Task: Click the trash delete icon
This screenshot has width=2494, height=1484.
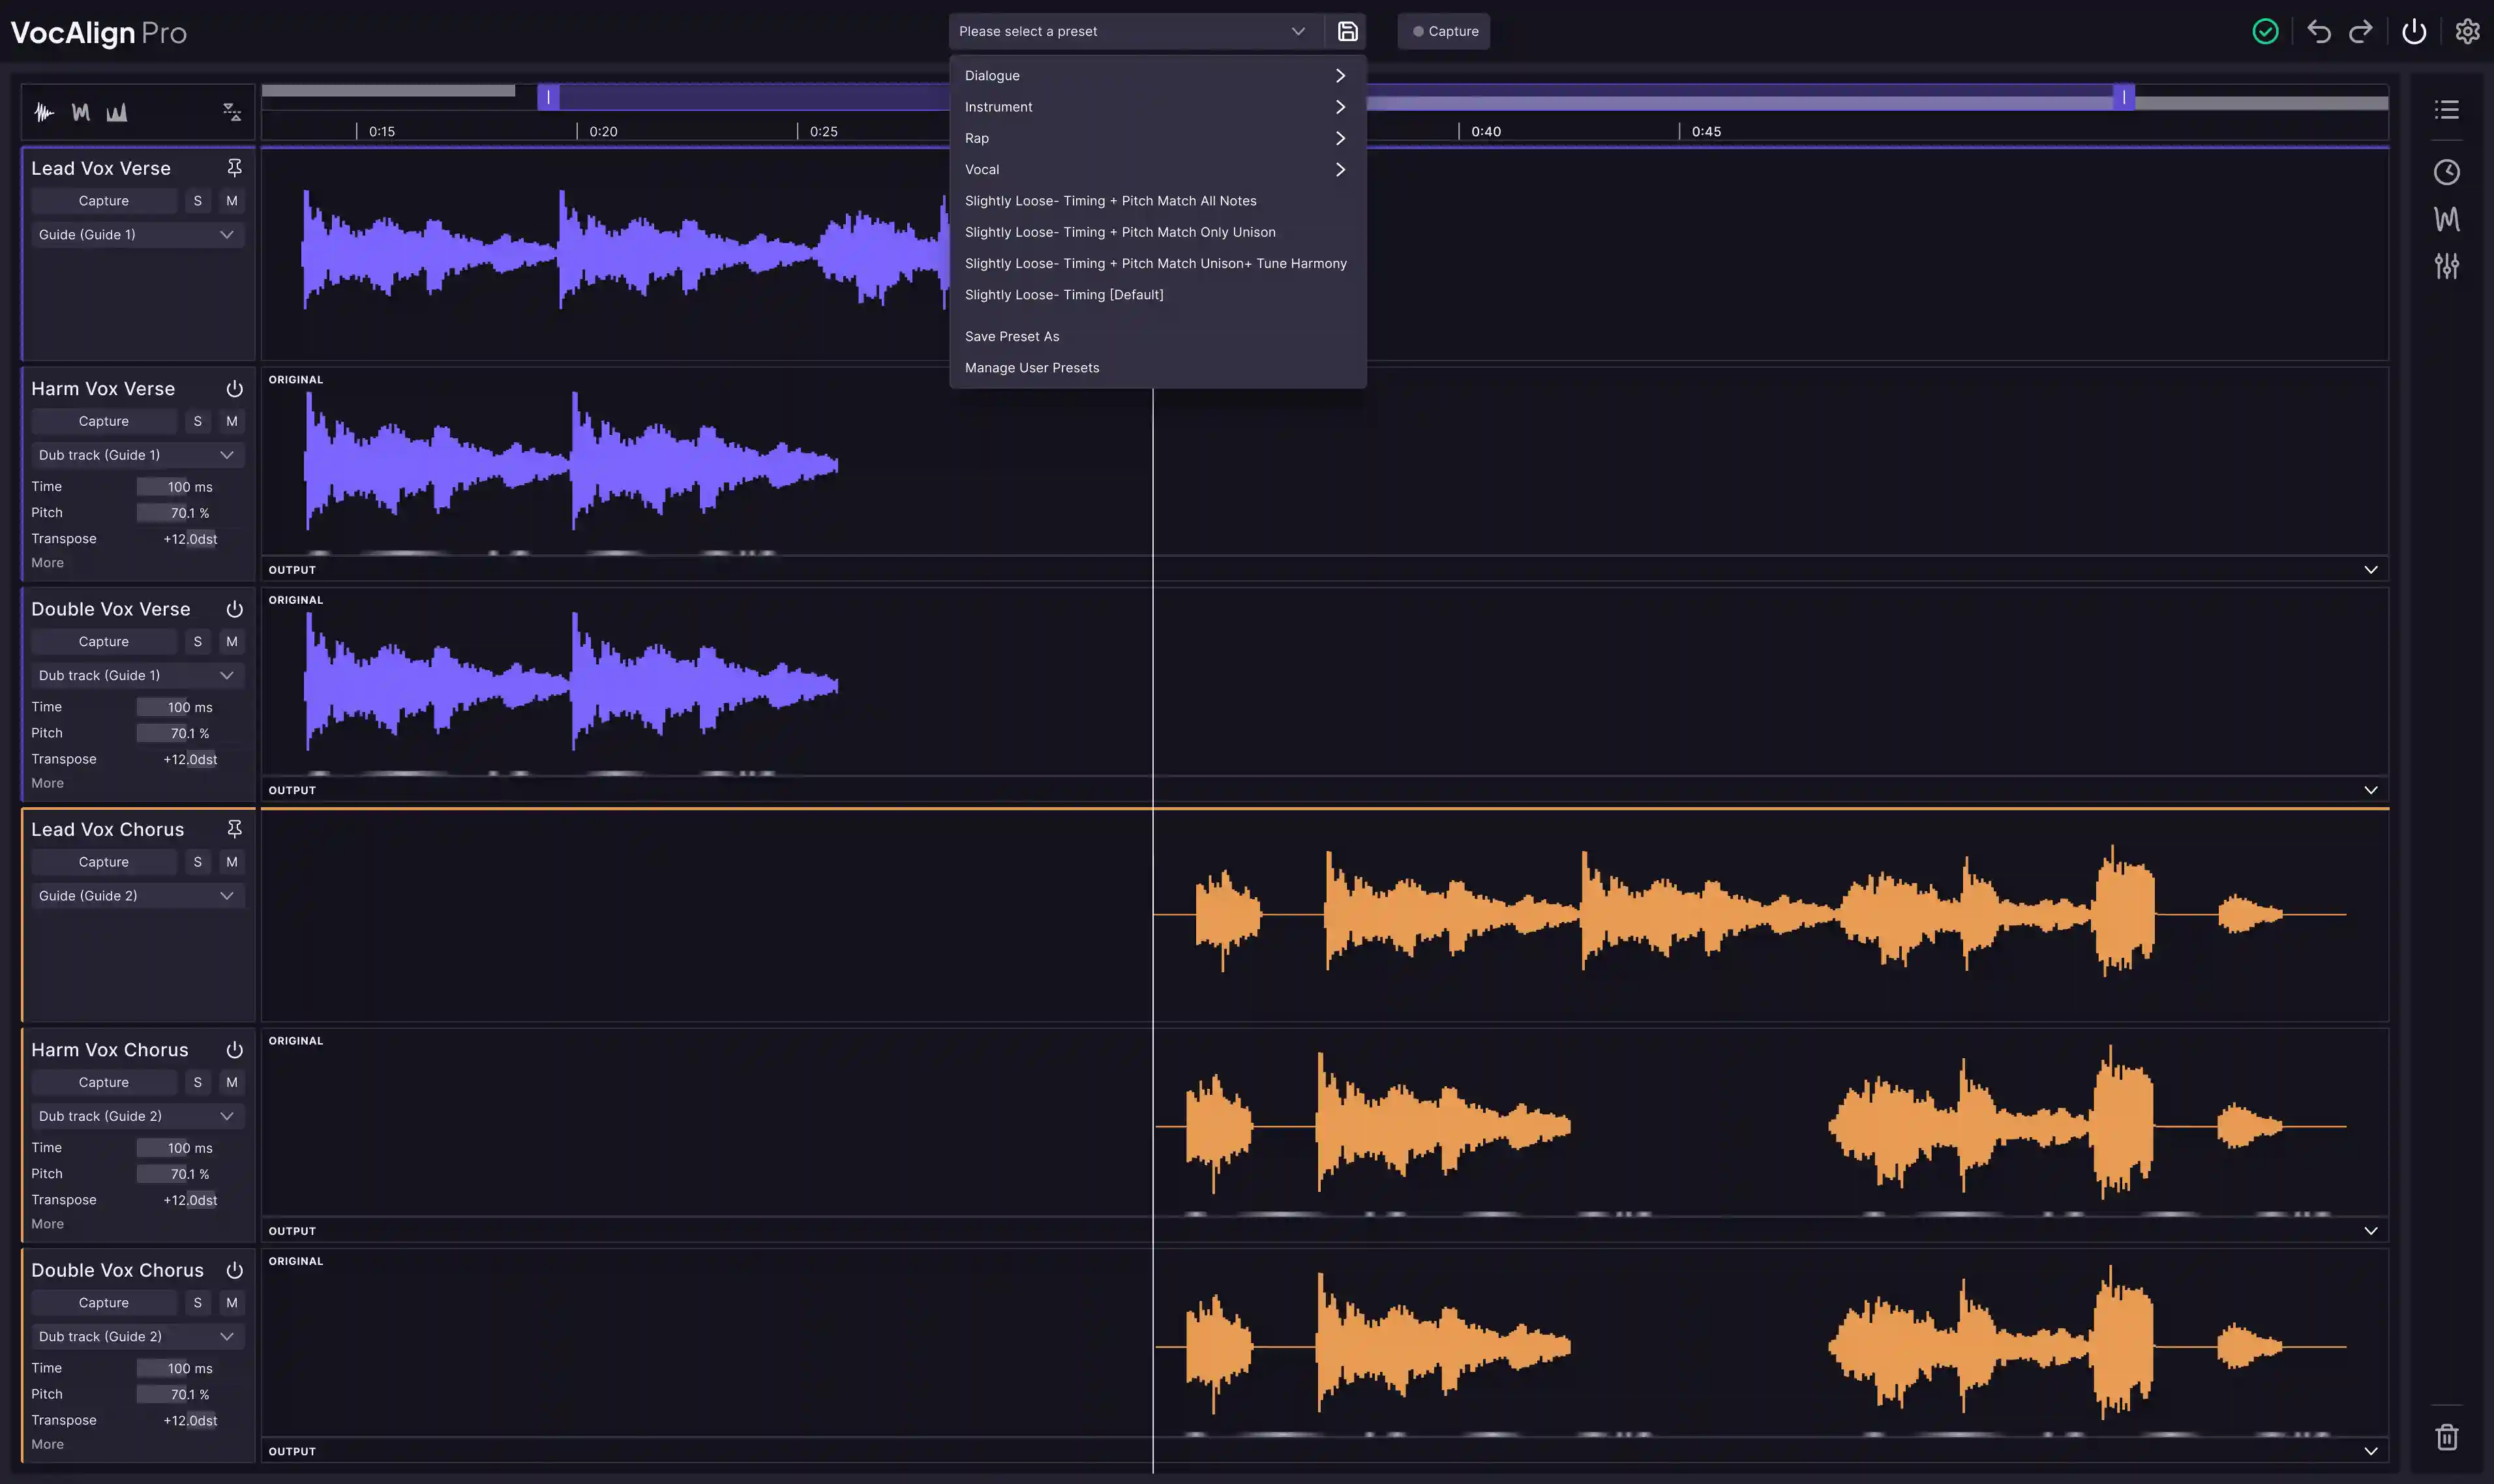Action: 2446,1437
